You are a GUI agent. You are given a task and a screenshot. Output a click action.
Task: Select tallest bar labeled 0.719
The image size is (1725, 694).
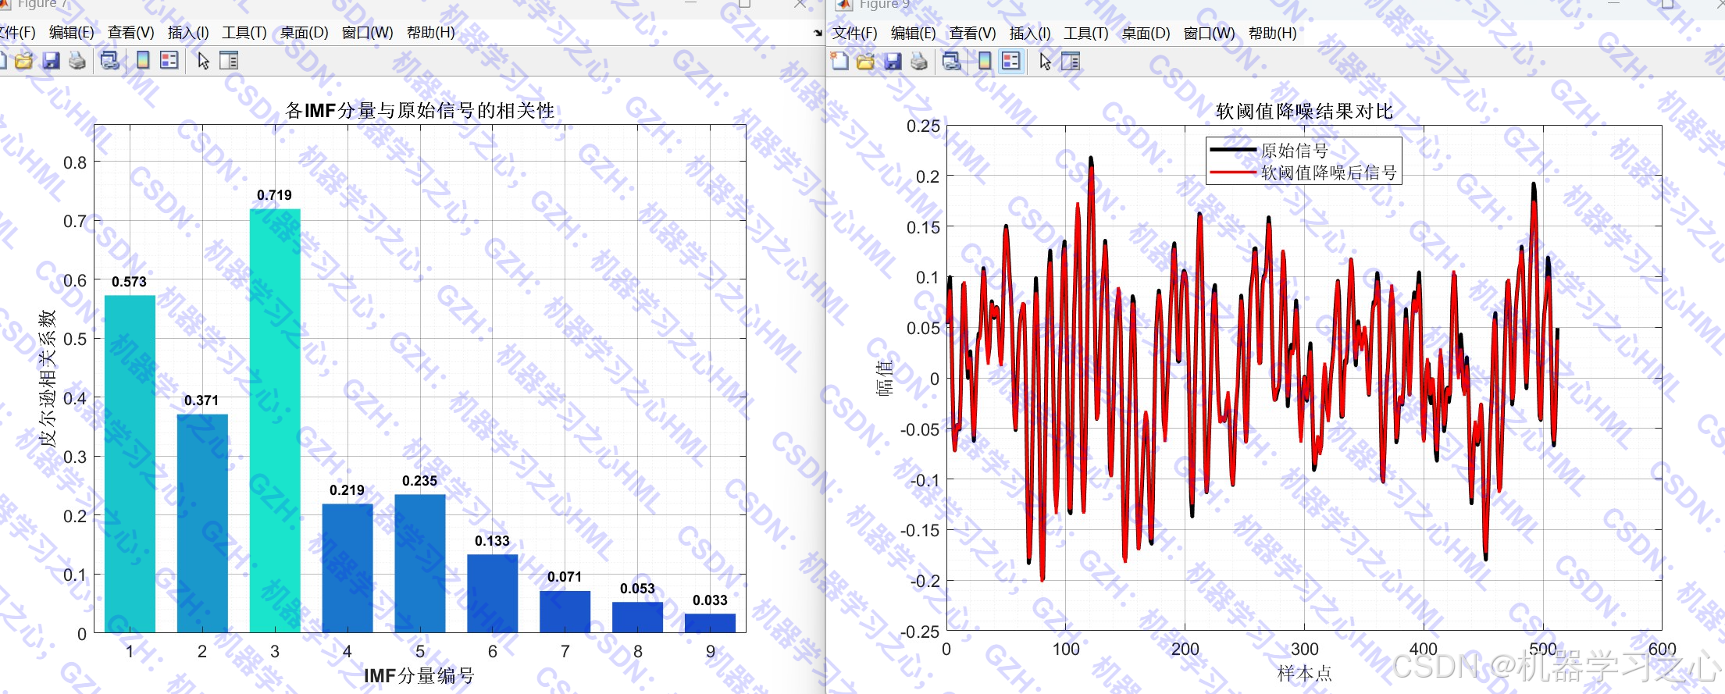275,421
